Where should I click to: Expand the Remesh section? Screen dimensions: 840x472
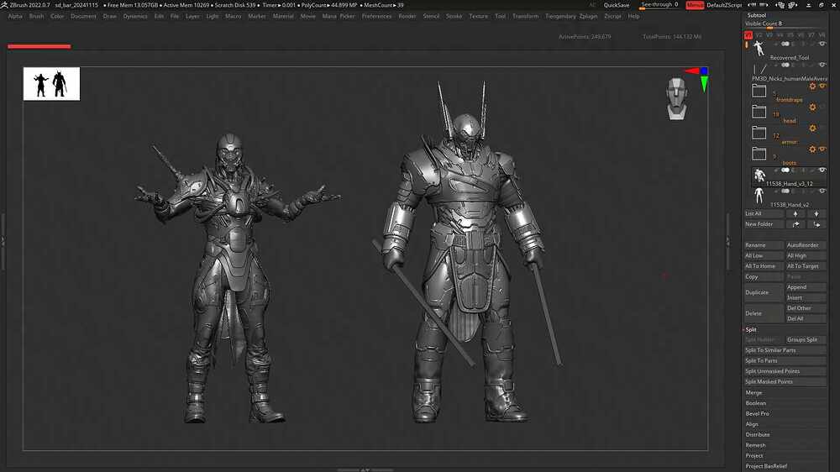coord(755,445)
